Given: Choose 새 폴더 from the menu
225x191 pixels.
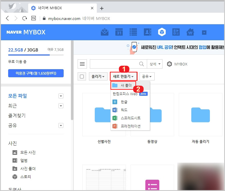Looking at the screenshot, I should 123,85.
